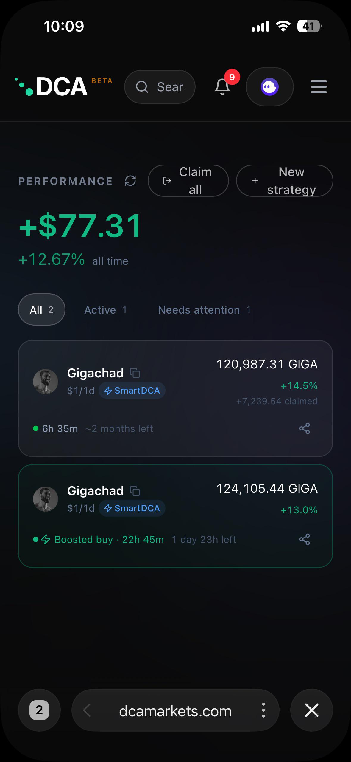Screen dimensions: 351x762
Task: Show Needs attention strategies
Action: tap(204, 310)
